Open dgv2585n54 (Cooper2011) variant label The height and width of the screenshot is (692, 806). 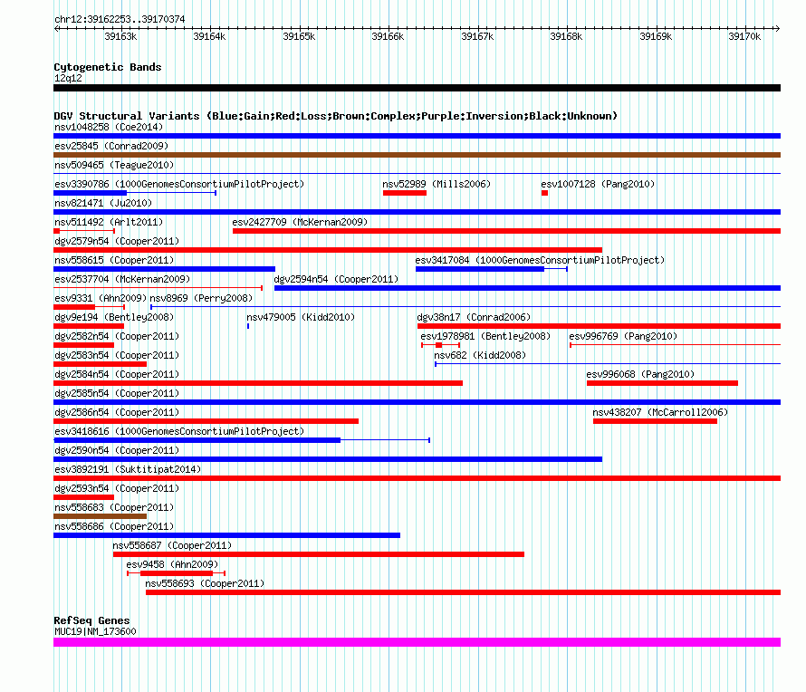117,393
